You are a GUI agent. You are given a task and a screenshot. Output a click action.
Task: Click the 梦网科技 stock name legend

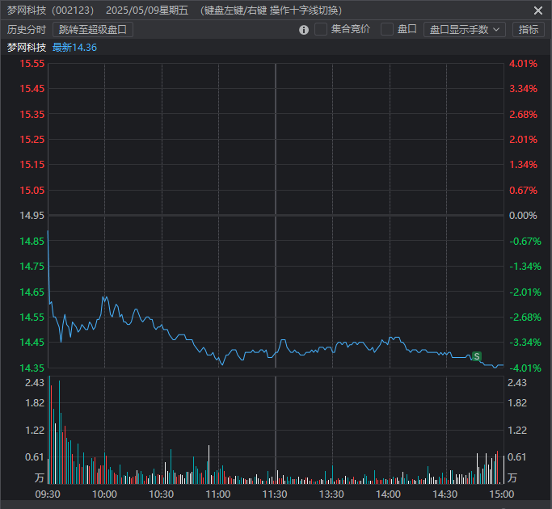click(x=27, y=47)
